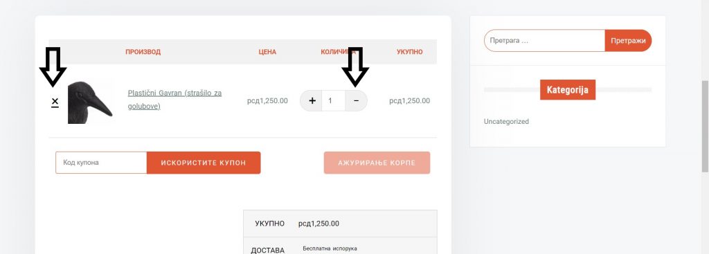709x254 pixels.
Task: Click the Kategorija widget heading
Action: coord(568,90)
